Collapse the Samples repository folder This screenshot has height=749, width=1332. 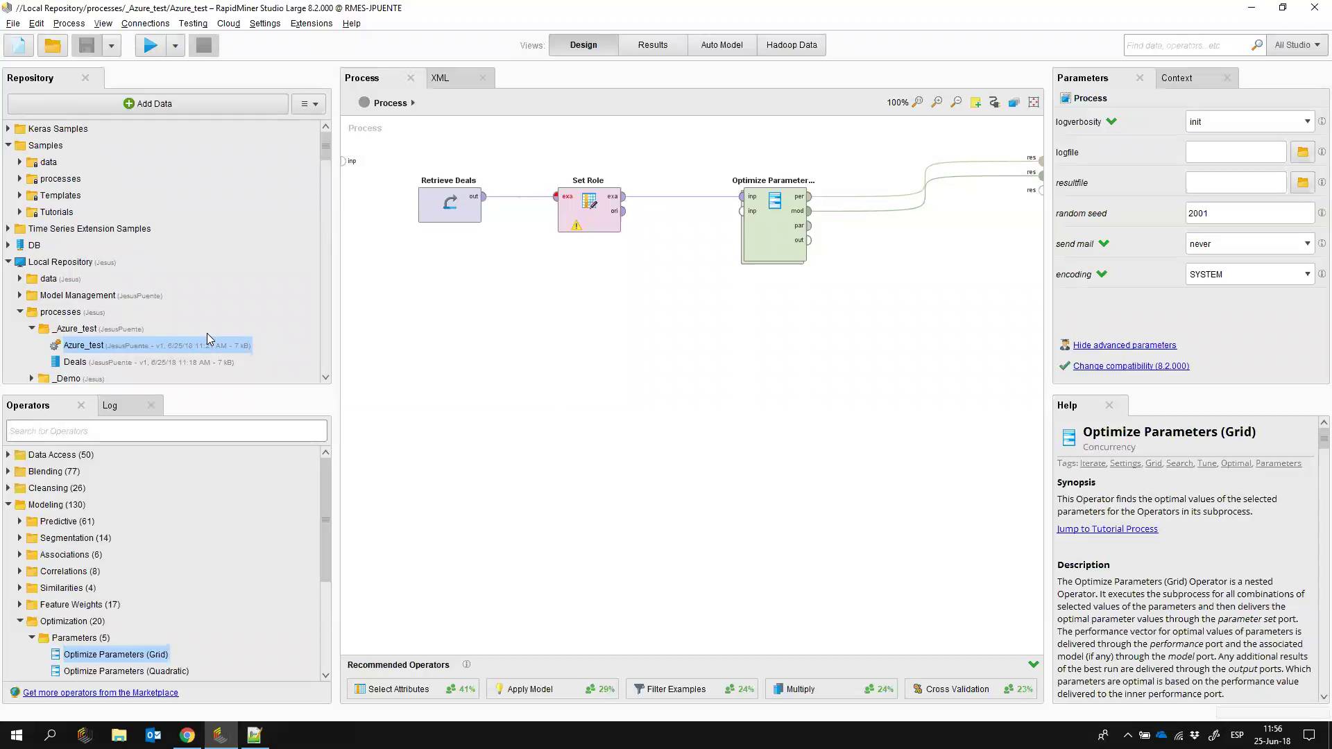[x=8, y=146]
